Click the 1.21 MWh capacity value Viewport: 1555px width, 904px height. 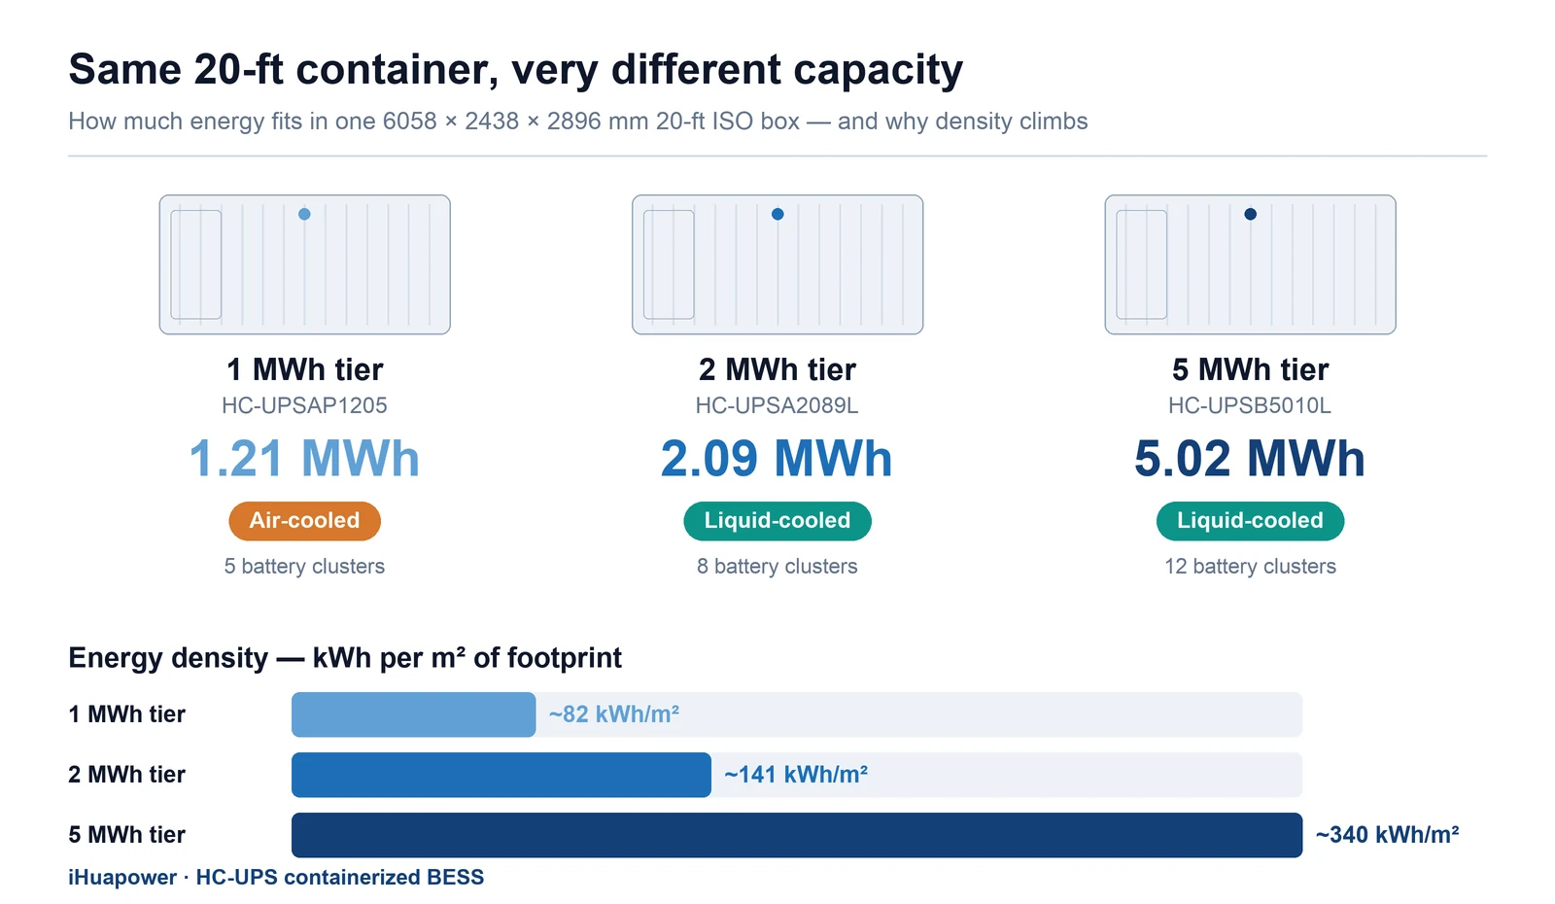304,459
